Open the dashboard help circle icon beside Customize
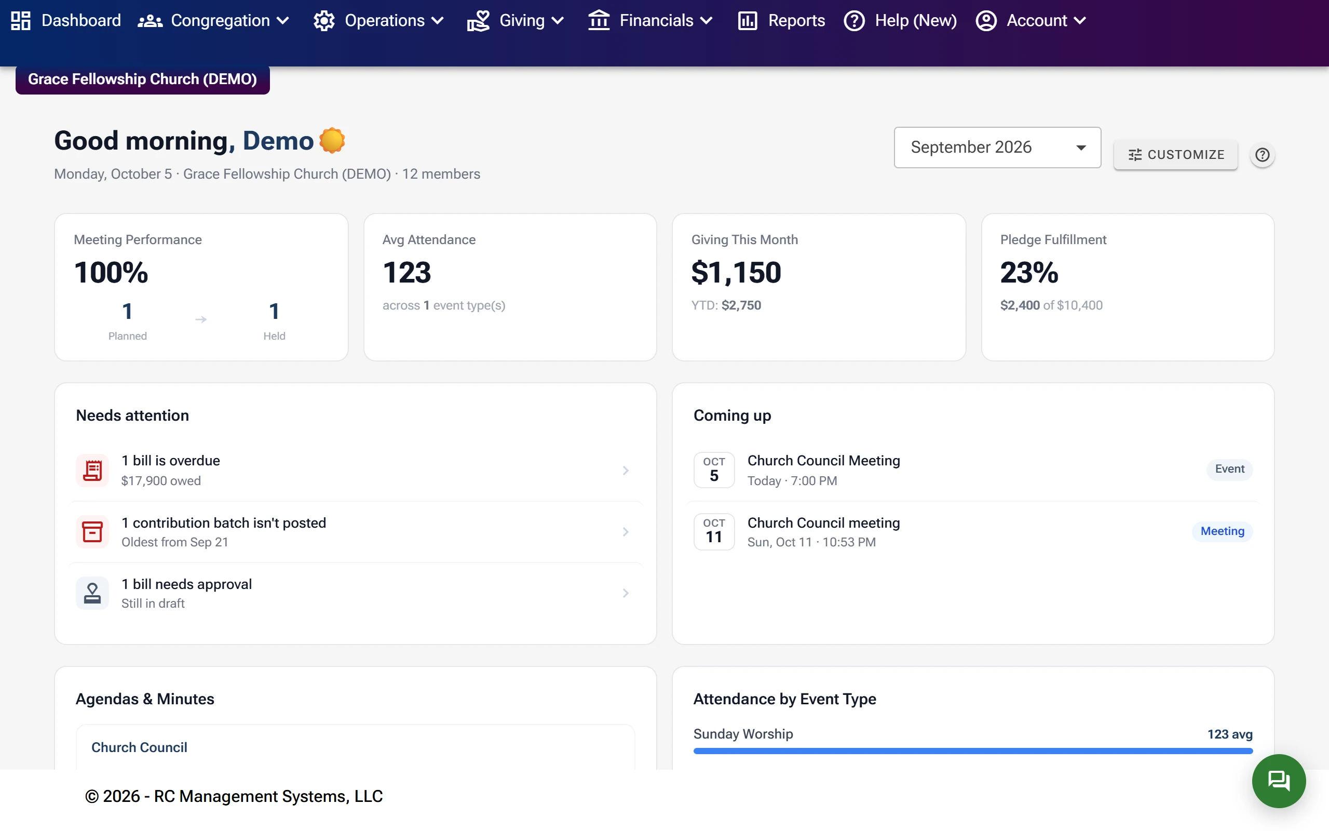The width and height of the screenshot is (1329, 831). pyautogui.click(x=1262, y=155)
